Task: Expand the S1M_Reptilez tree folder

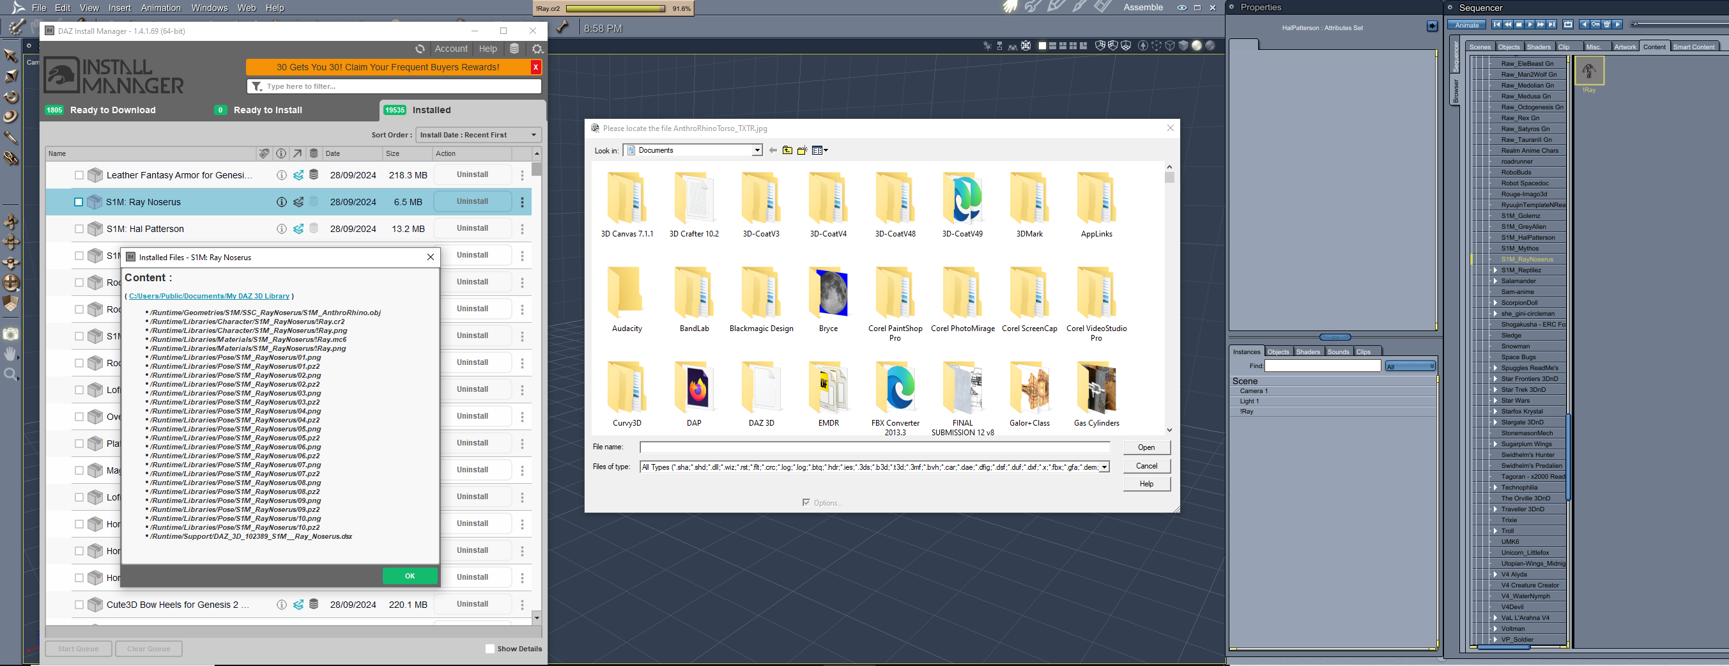Action: pyautogui.click(x=1495, y=270)
